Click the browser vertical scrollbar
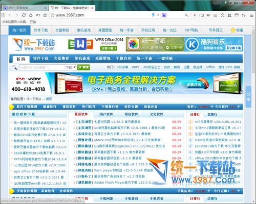 [x=253, y=51]
